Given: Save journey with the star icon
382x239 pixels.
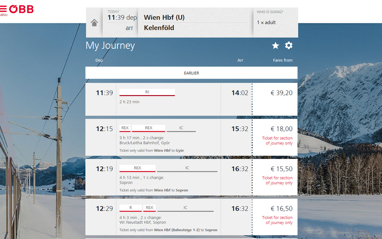Looking at the screenshot, I should coord(275,45).
